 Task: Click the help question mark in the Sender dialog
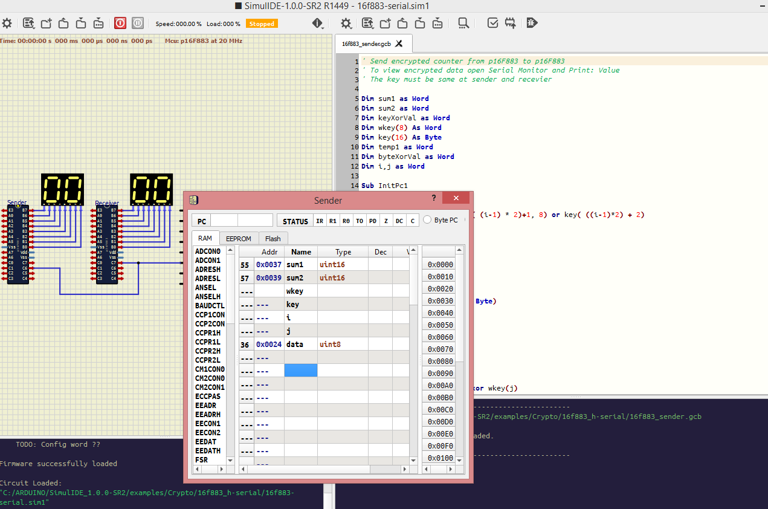point(433,198)
